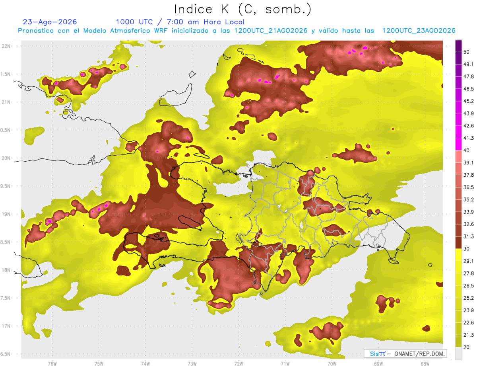Click the latitude axis label "21N"

(6, 102)
